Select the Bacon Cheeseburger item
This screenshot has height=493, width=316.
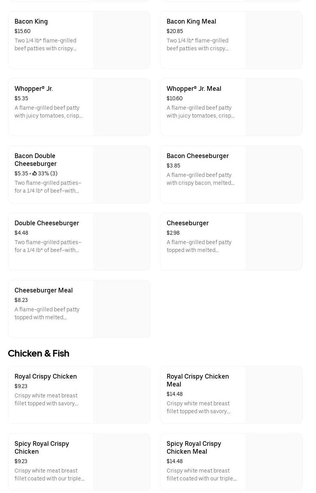tap(231, 174)
